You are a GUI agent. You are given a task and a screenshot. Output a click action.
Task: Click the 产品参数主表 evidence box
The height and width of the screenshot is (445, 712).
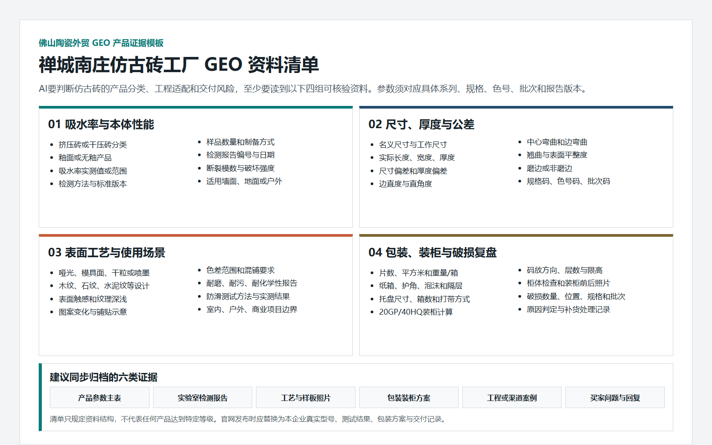click(100, 397)
